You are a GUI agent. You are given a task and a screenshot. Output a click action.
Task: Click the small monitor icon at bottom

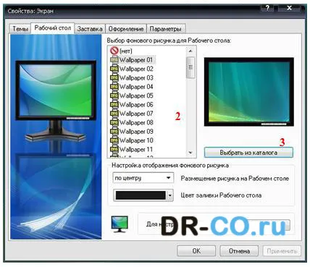(120, 224)
